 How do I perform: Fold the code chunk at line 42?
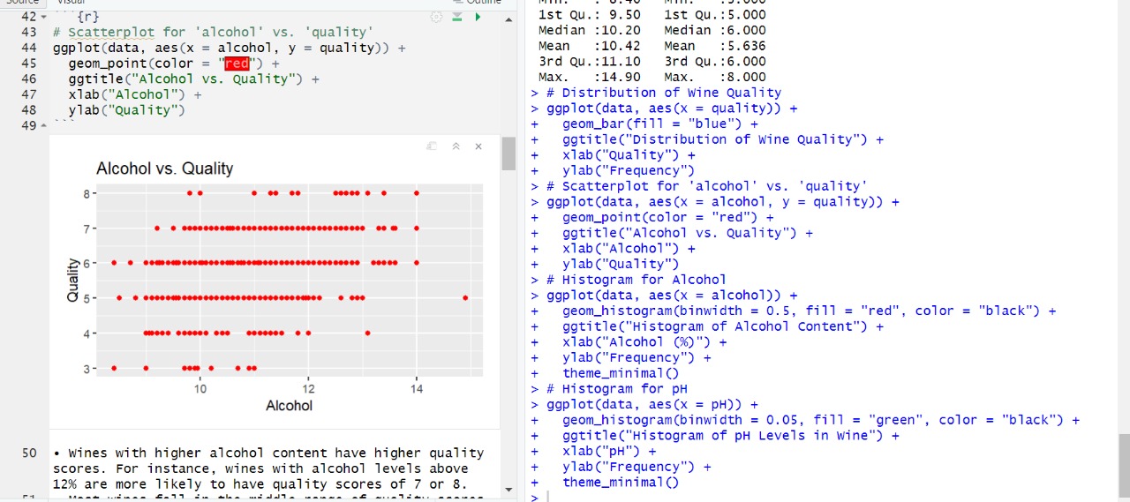pyautogui.click(x=45, y=17)
